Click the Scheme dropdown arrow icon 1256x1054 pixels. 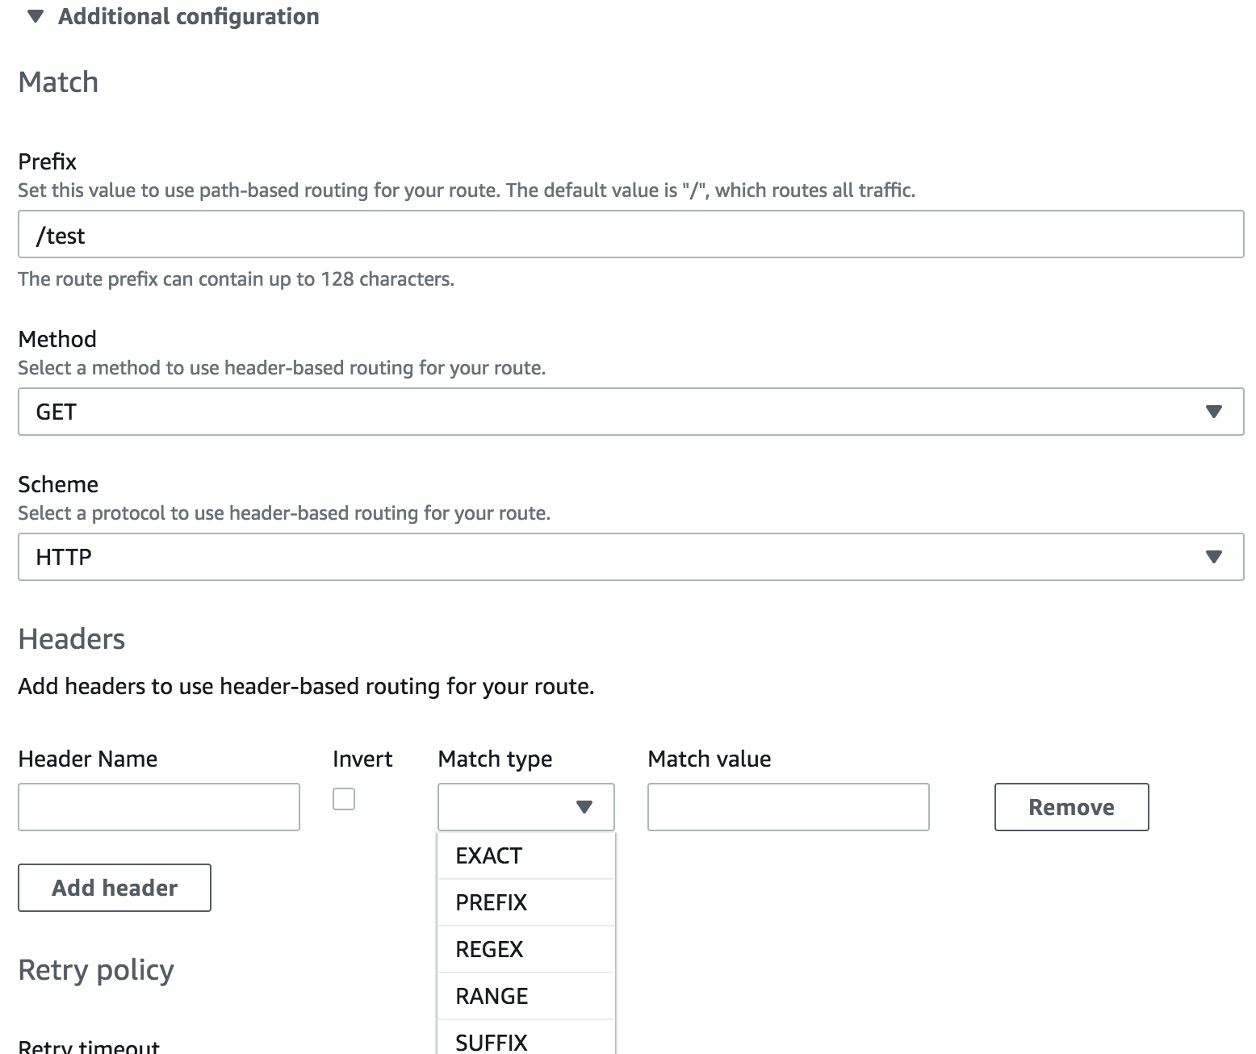(1212, 557)
